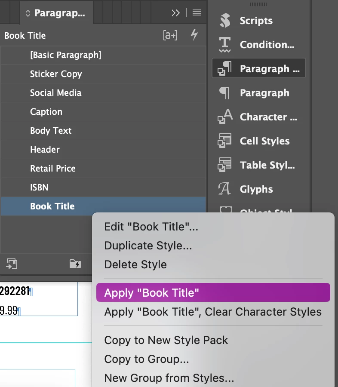
Task: Click Apply "Book Title" menu entry
Action: 213,292
